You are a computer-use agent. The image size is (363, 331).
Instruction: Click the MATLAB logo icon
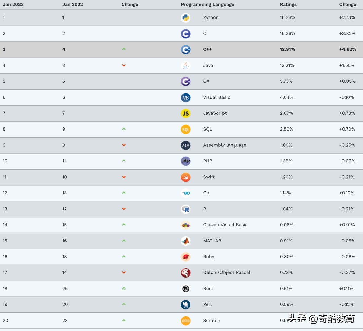pyautogui.click(x=186, y=241)
